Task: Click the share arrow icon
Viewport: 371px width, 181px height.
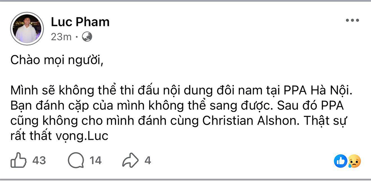Action: pyautogui.click(x=130, y=160)
